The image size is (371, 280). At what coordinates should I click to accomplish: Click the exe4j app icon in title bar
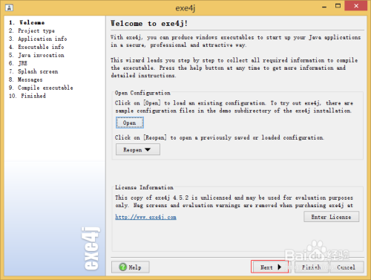pos(9,7)
